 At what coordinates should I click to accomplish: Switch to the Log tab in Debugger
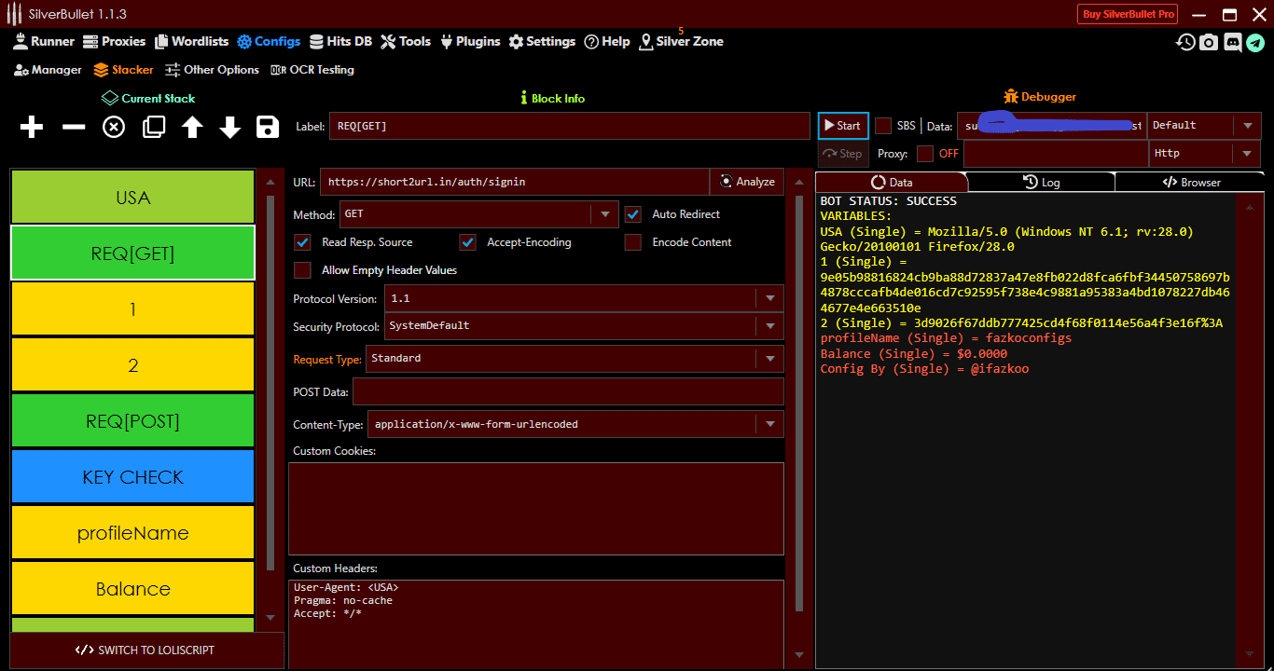tap(1042, 182)
